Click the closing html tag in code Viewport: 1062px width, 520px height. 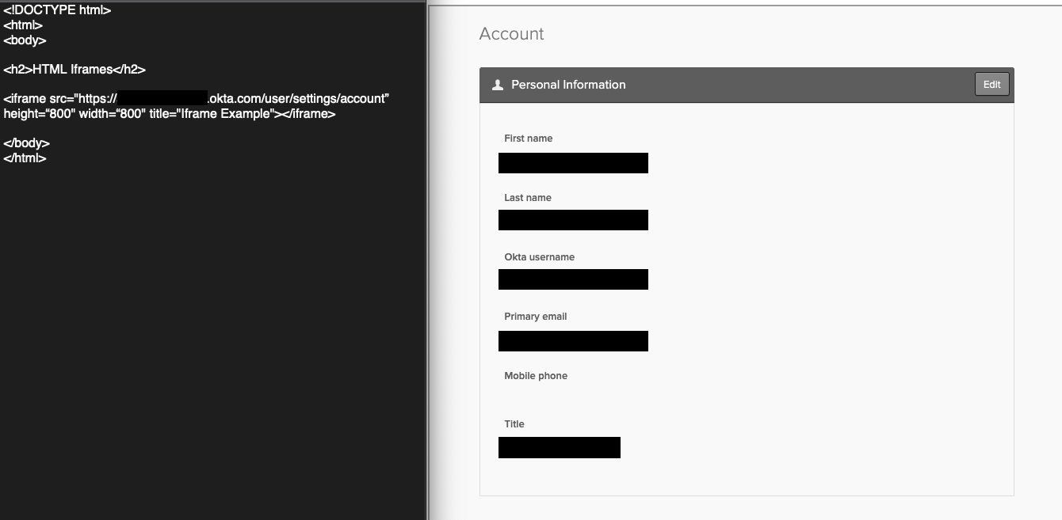click(25, 158)
